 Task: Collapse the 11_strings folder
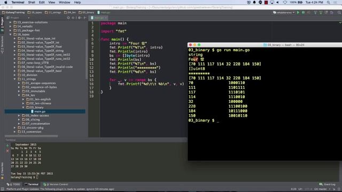tap(14, 79)
